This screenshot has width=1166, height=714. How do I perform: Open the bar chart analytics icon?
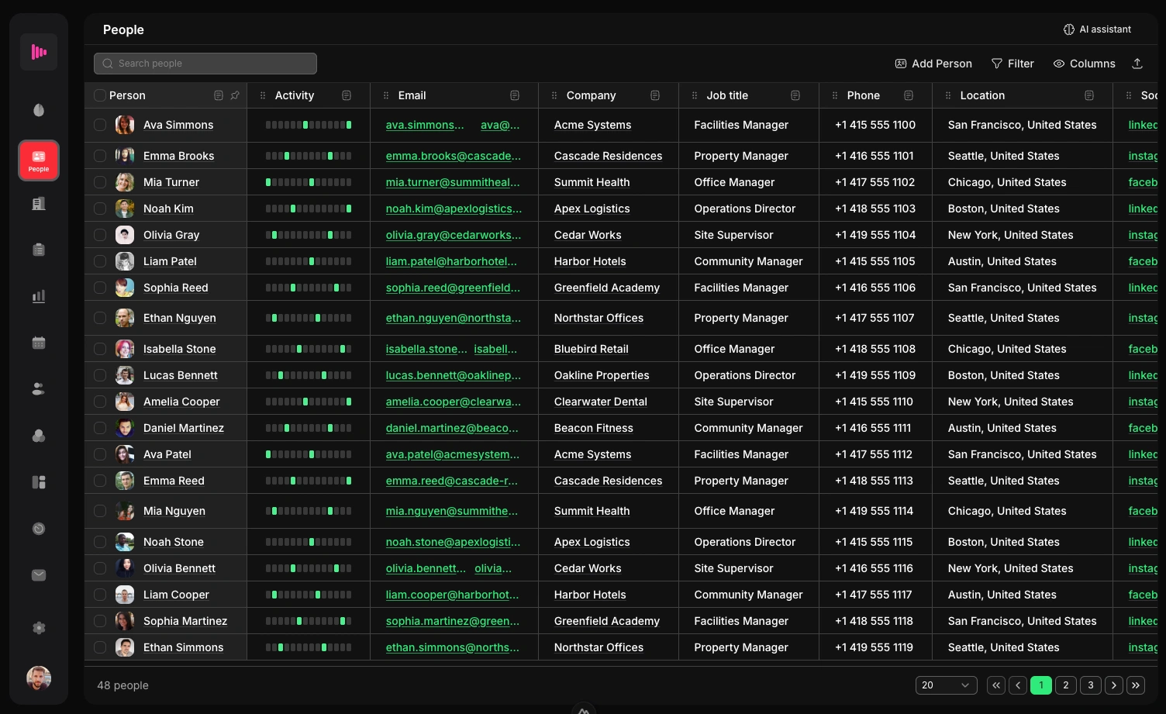[x=39, y=296]
